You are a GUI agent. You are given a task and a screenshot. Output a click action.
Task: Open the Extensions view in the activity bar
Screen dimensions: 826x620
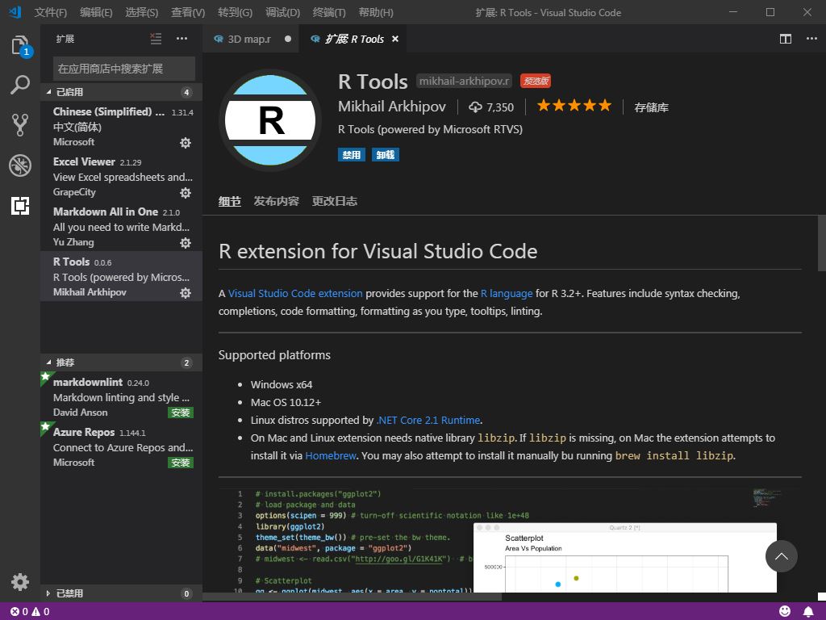20,207
